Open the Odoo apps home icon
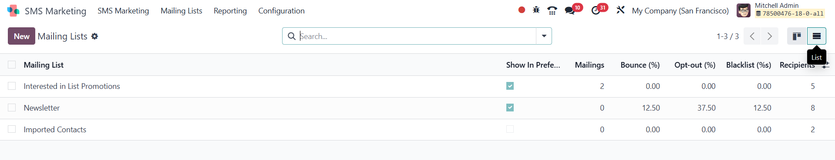Screen dimensions: 835x160 13,11
